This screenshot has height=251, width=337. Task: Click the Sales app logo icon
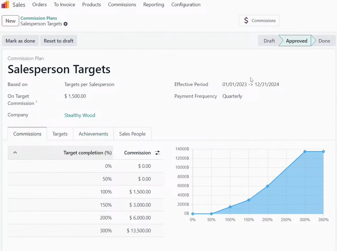click(x=5, y=5)
